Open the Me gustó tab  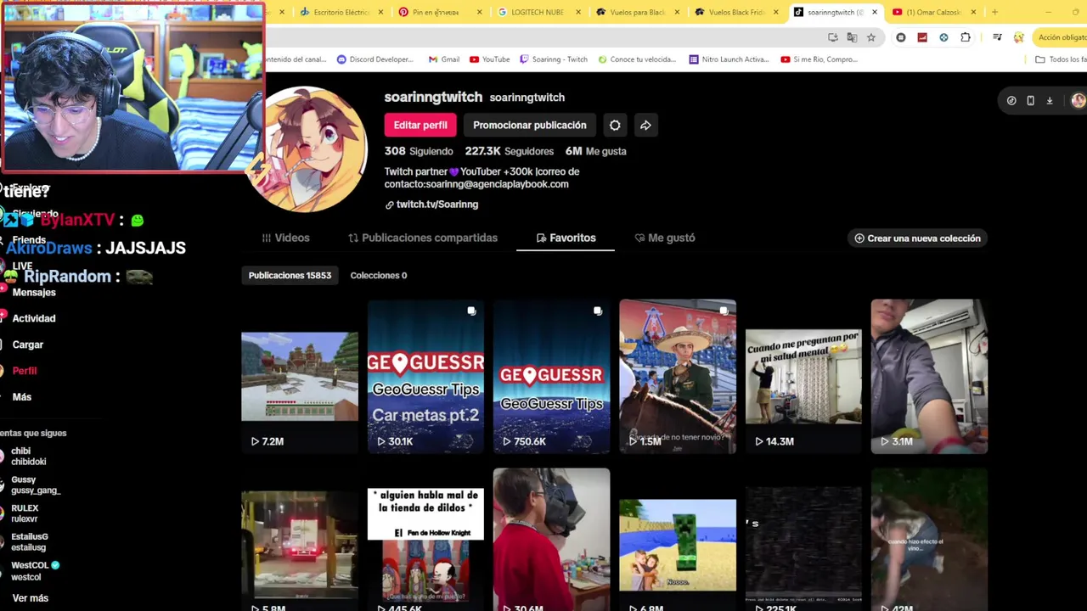[665, 238]
